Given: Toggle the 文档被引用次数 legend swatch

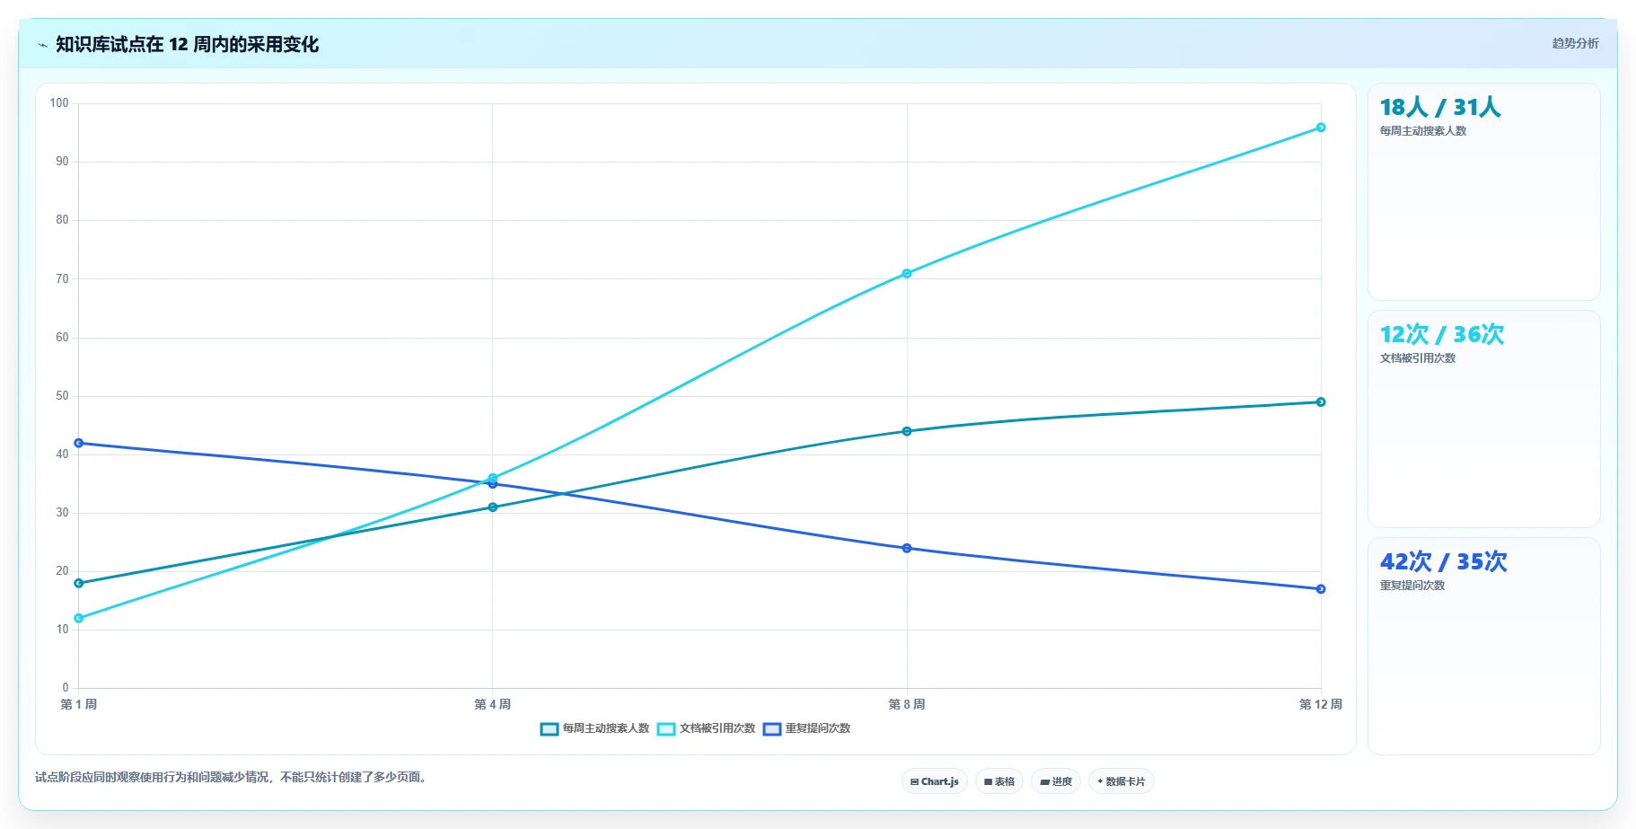Looking at the screenshot, I should point(666,729).
